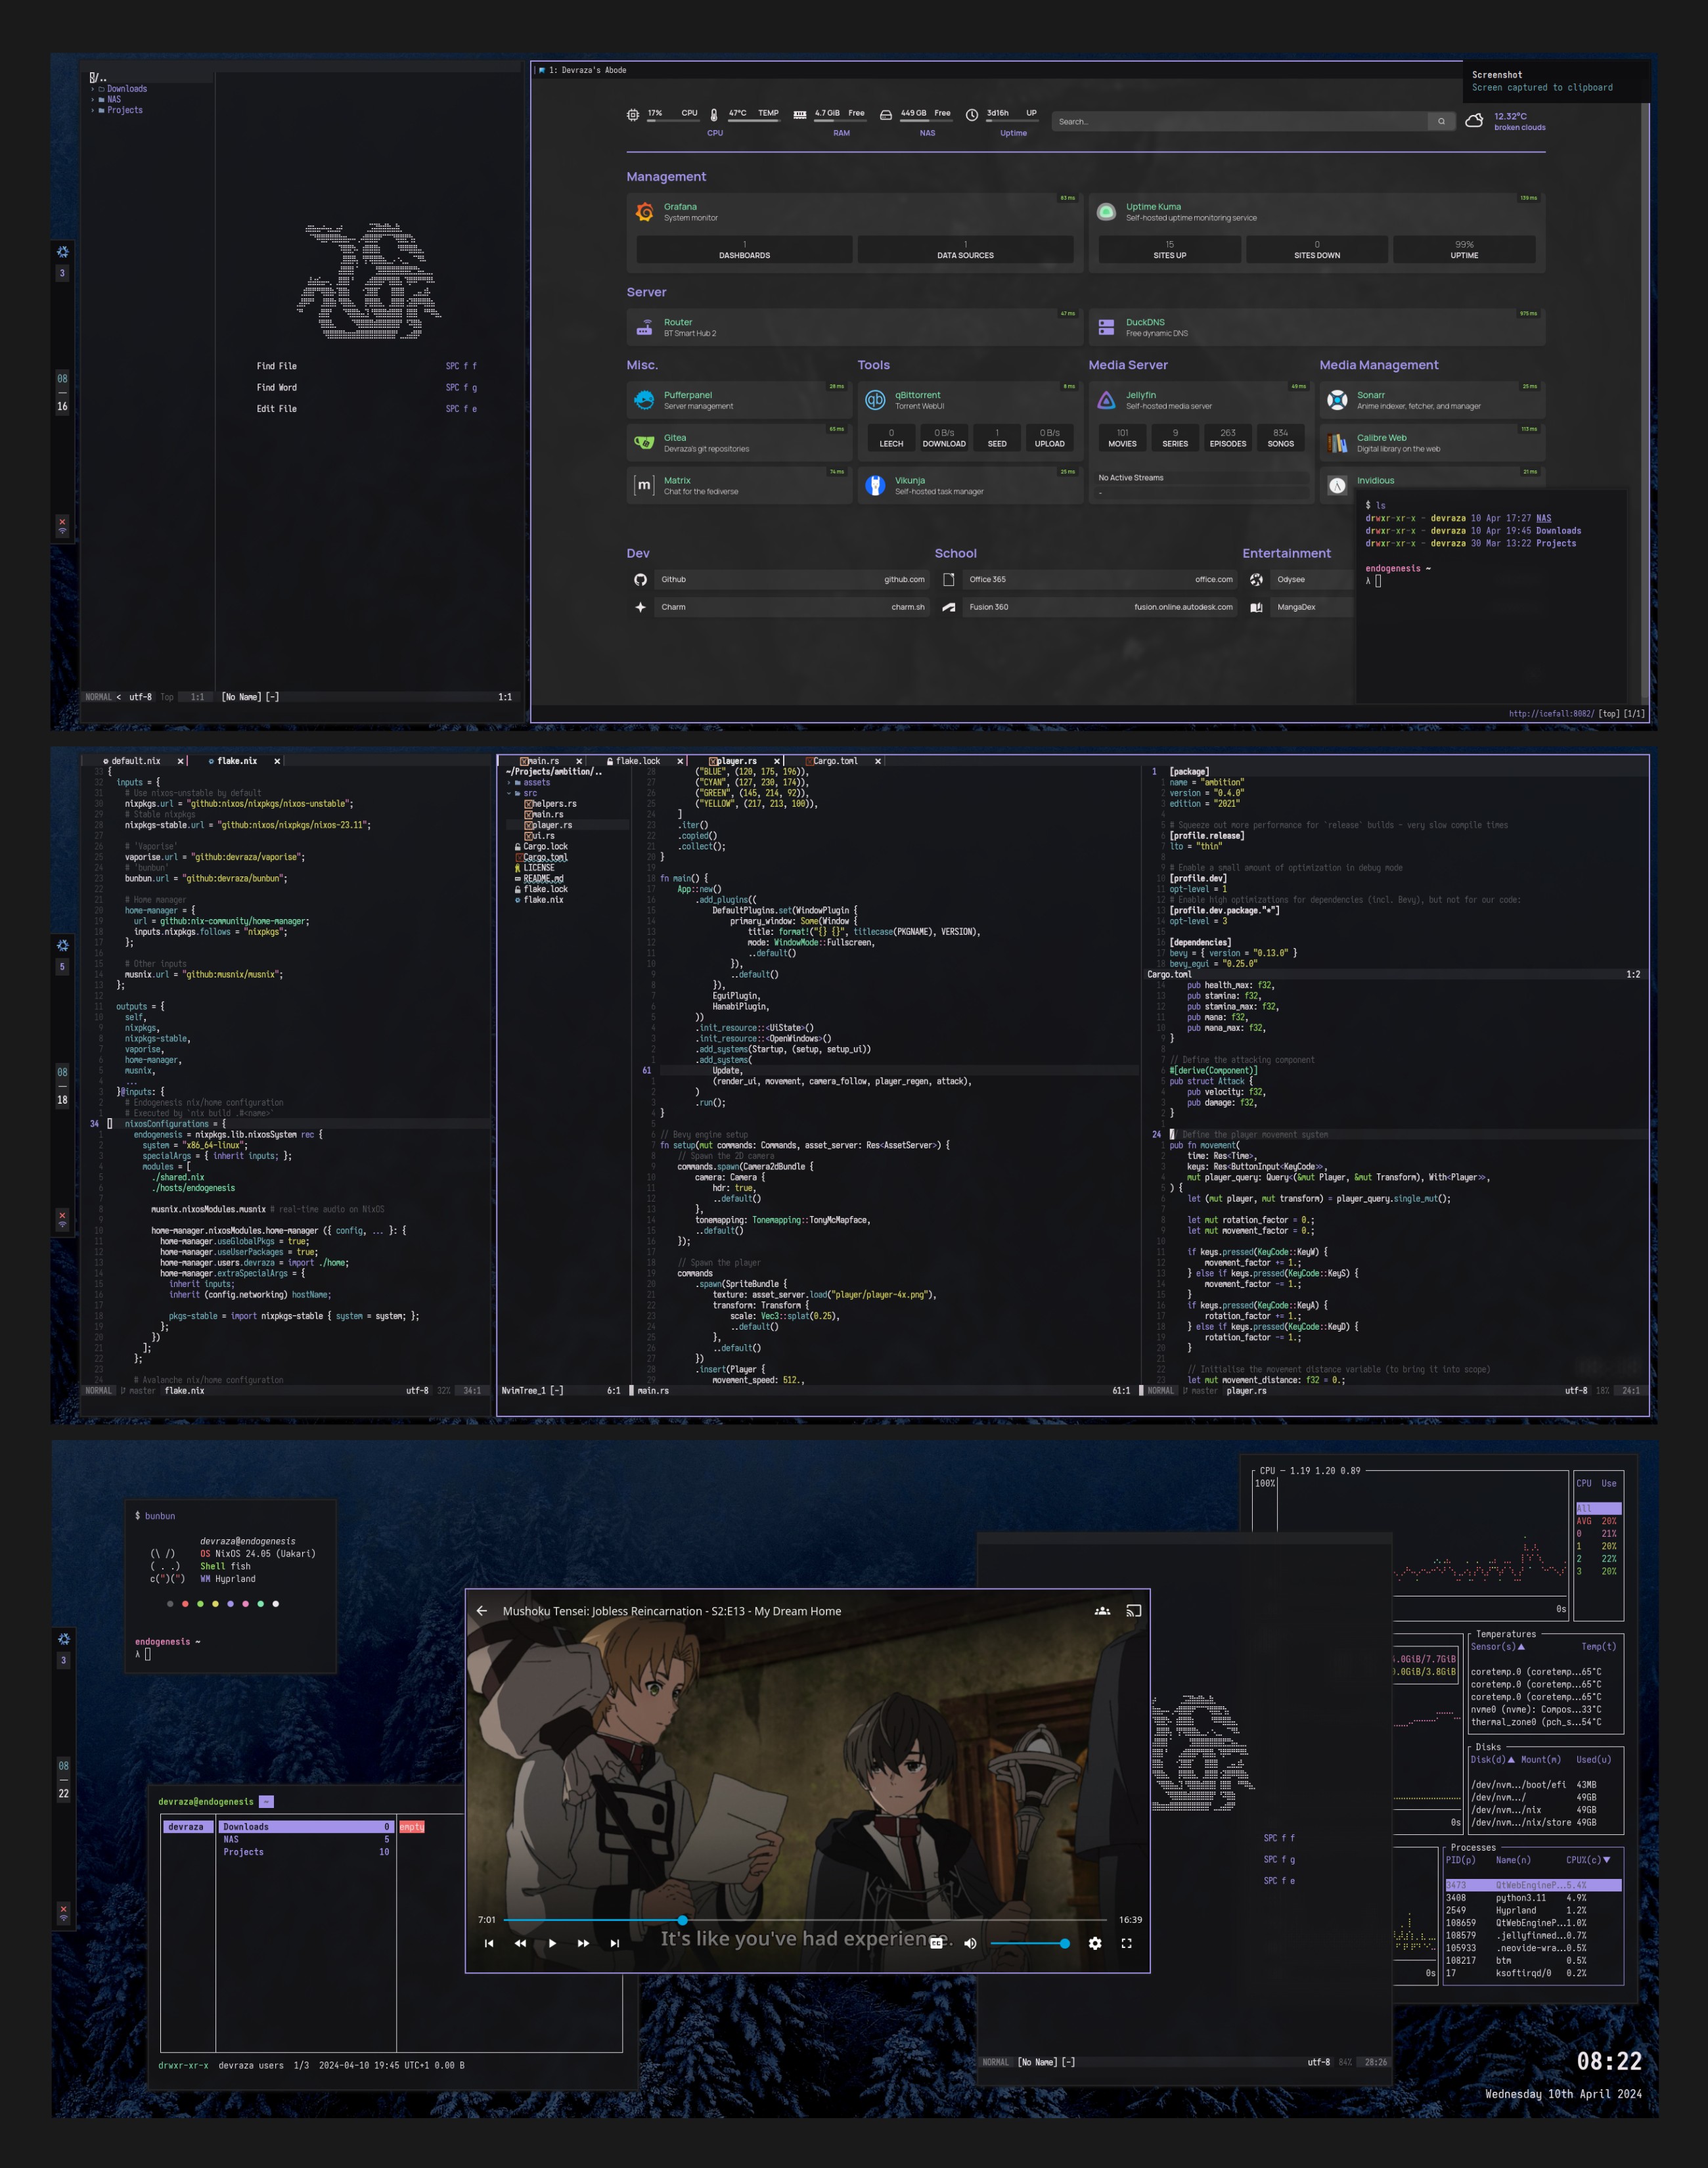Viewport: 1708px width, 2168px height.
Task: Open the Pufferpanel icon
Action: pyautogui.click(x=645, y=400)
